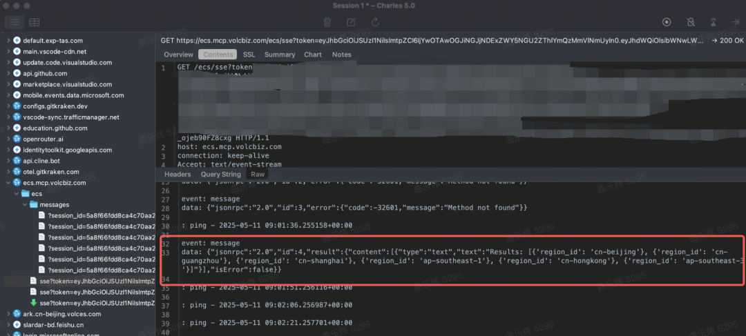Open the Notes tab
746x336 pixels.
342,55
